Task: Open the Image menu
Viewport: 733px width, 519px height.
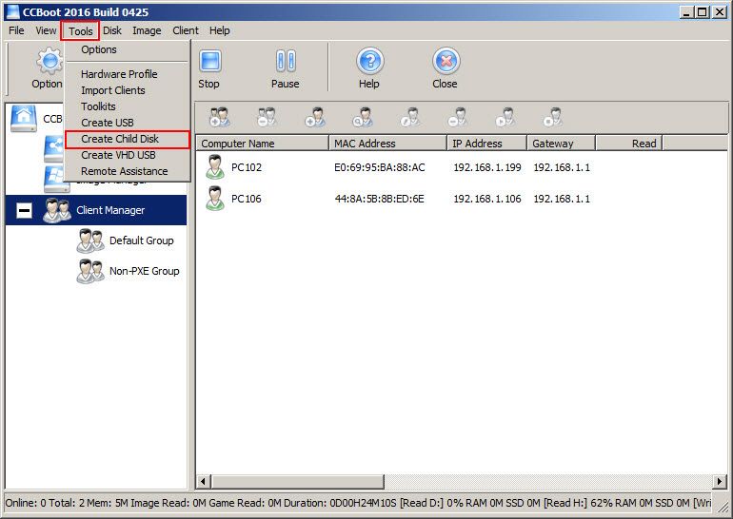Action: tap(147, 30)
